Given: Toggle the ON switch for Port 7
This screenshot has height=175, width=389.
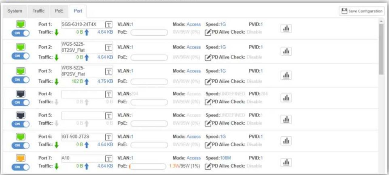Looking at the screenshot, I should point(20,167).
